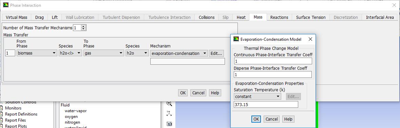This screenshot has width=400, height=128.
Task: Open the Drag tab
Action: [x=40, y=17]
